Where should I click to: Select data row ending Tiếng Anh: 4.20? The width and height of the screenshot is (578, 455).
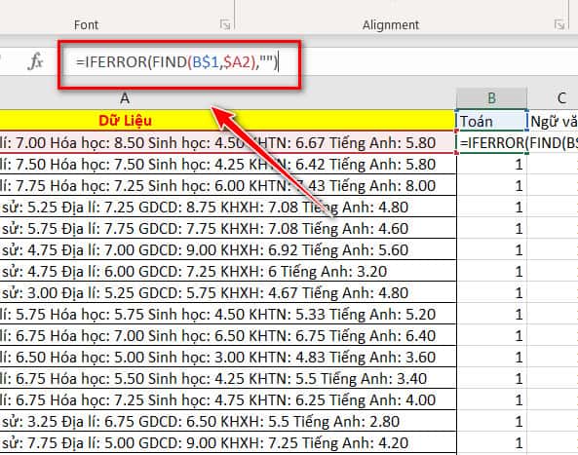228,441
